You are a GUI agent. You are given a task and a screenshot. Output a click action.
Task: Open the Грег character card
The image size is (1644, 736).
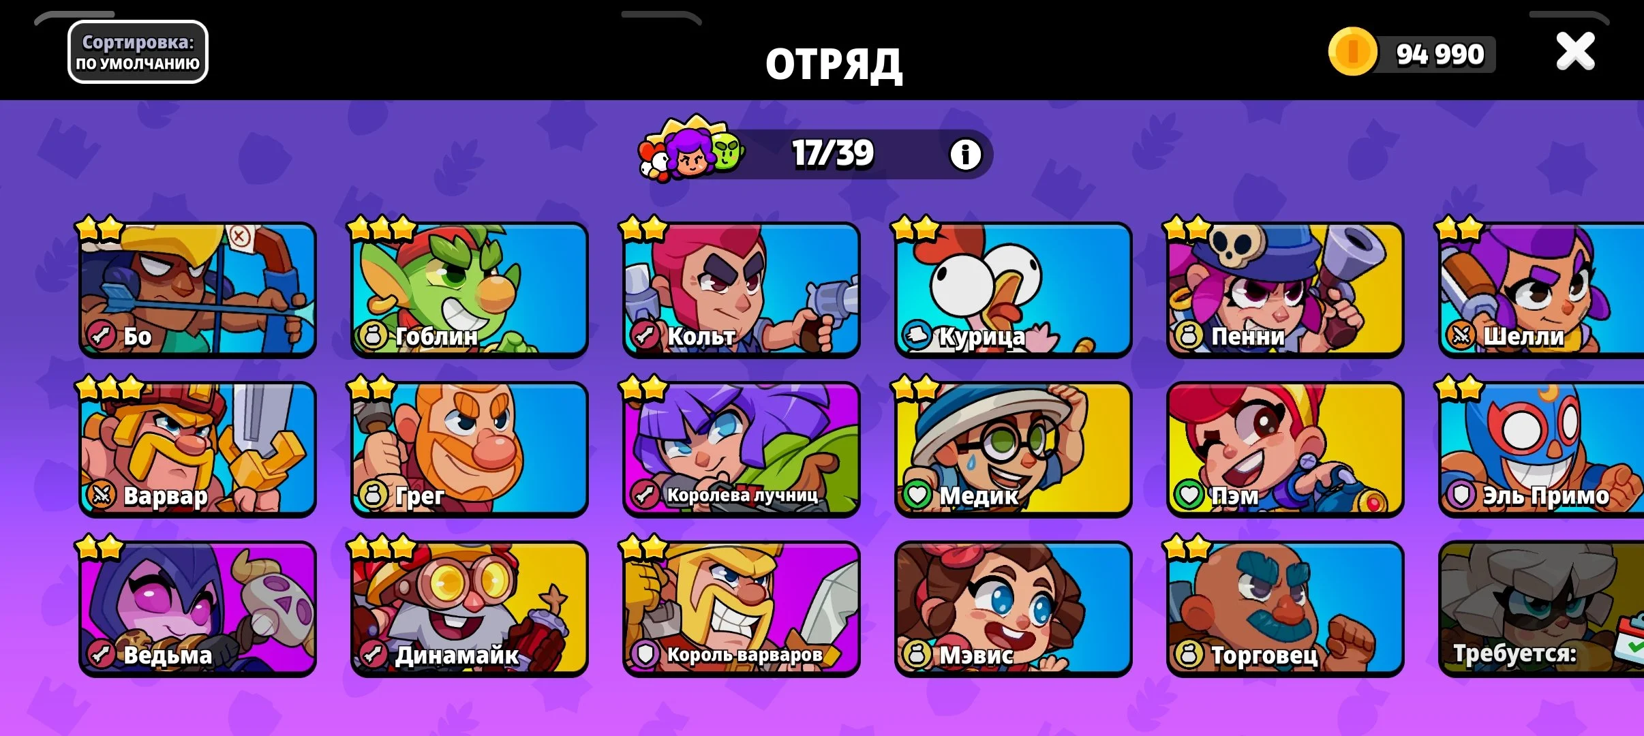click(x=470, y=449)
